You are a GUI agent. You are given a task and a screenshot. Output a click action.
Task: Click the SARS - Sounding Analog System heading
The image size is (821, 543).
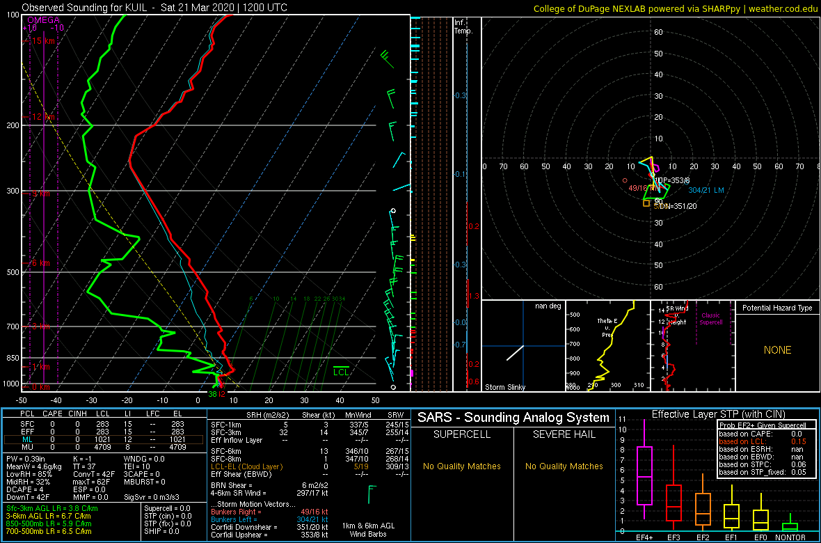513,418
